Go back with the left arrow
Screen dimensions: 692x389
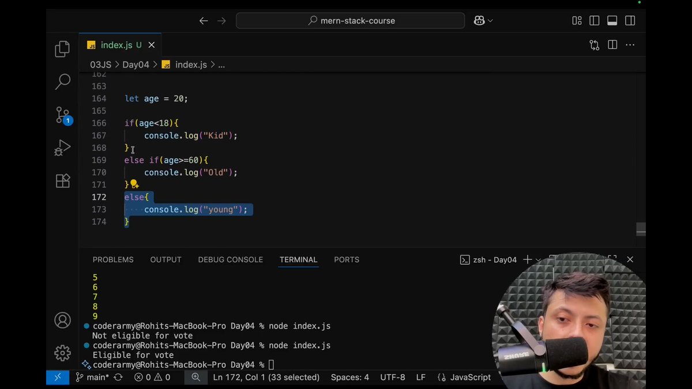click(204, 21)
